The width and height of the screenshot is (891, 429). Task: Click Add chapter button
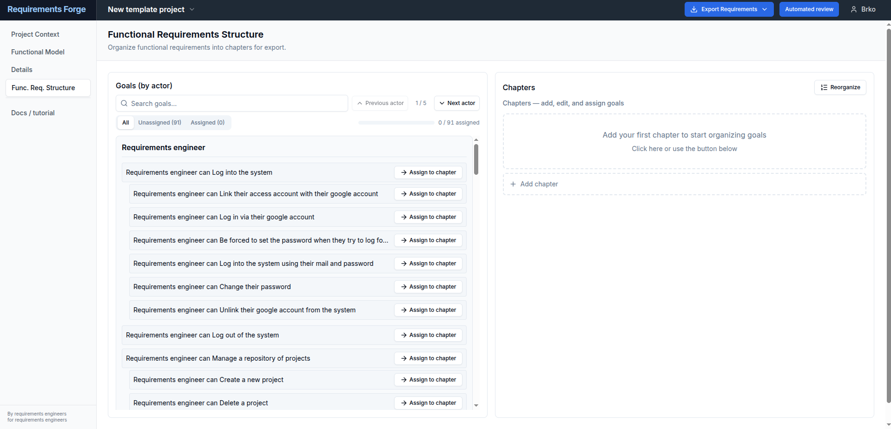click(x=684, y=184)
